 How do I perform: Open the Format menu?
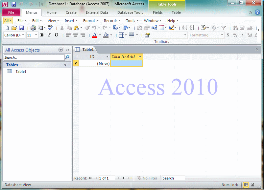point(91,21)
